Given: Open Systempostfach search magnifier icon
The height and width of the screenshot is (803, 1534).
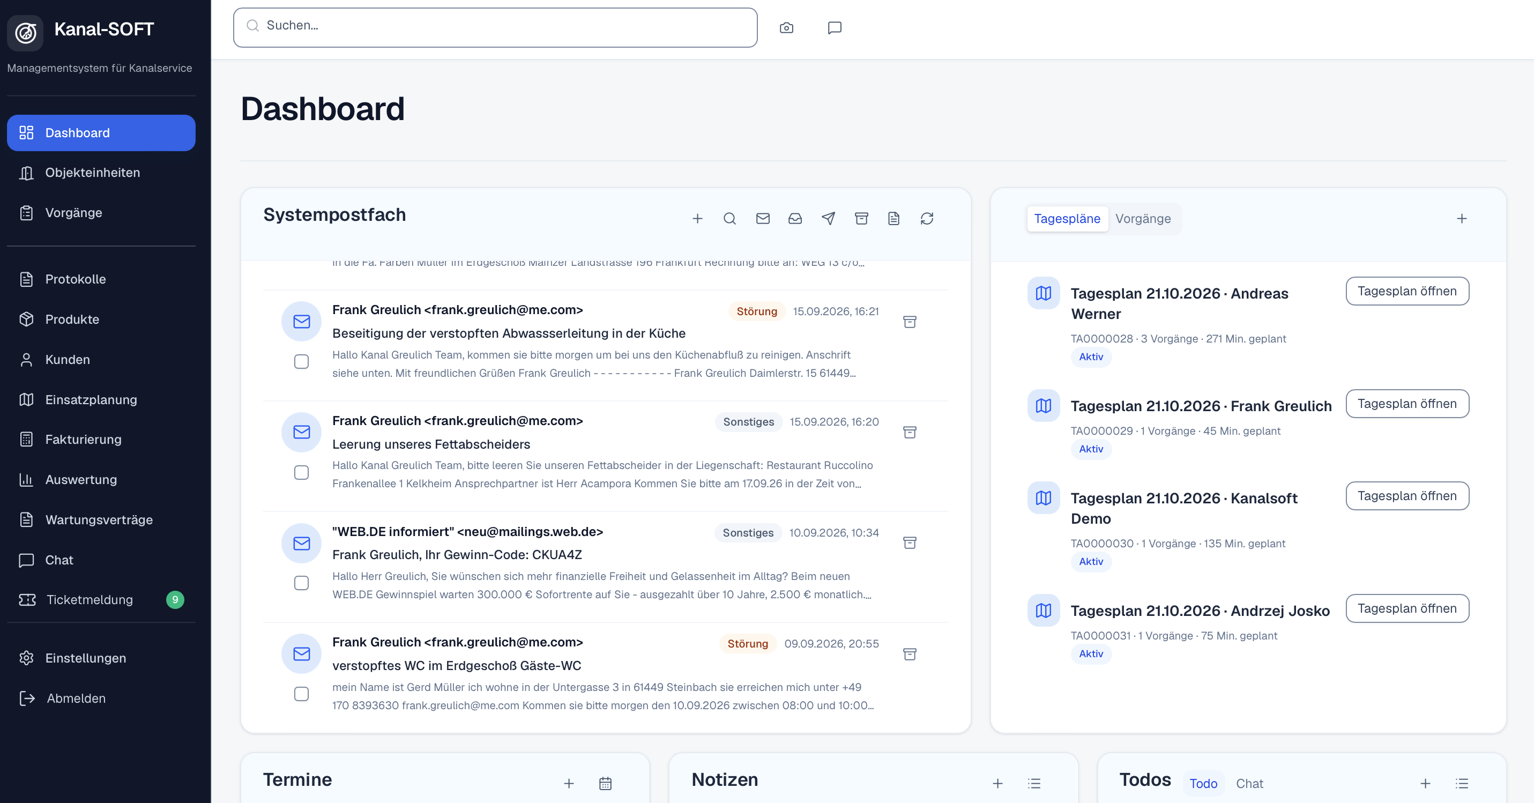Looking at the screenshot, I should pyautogui.click(x=729, y=219).
